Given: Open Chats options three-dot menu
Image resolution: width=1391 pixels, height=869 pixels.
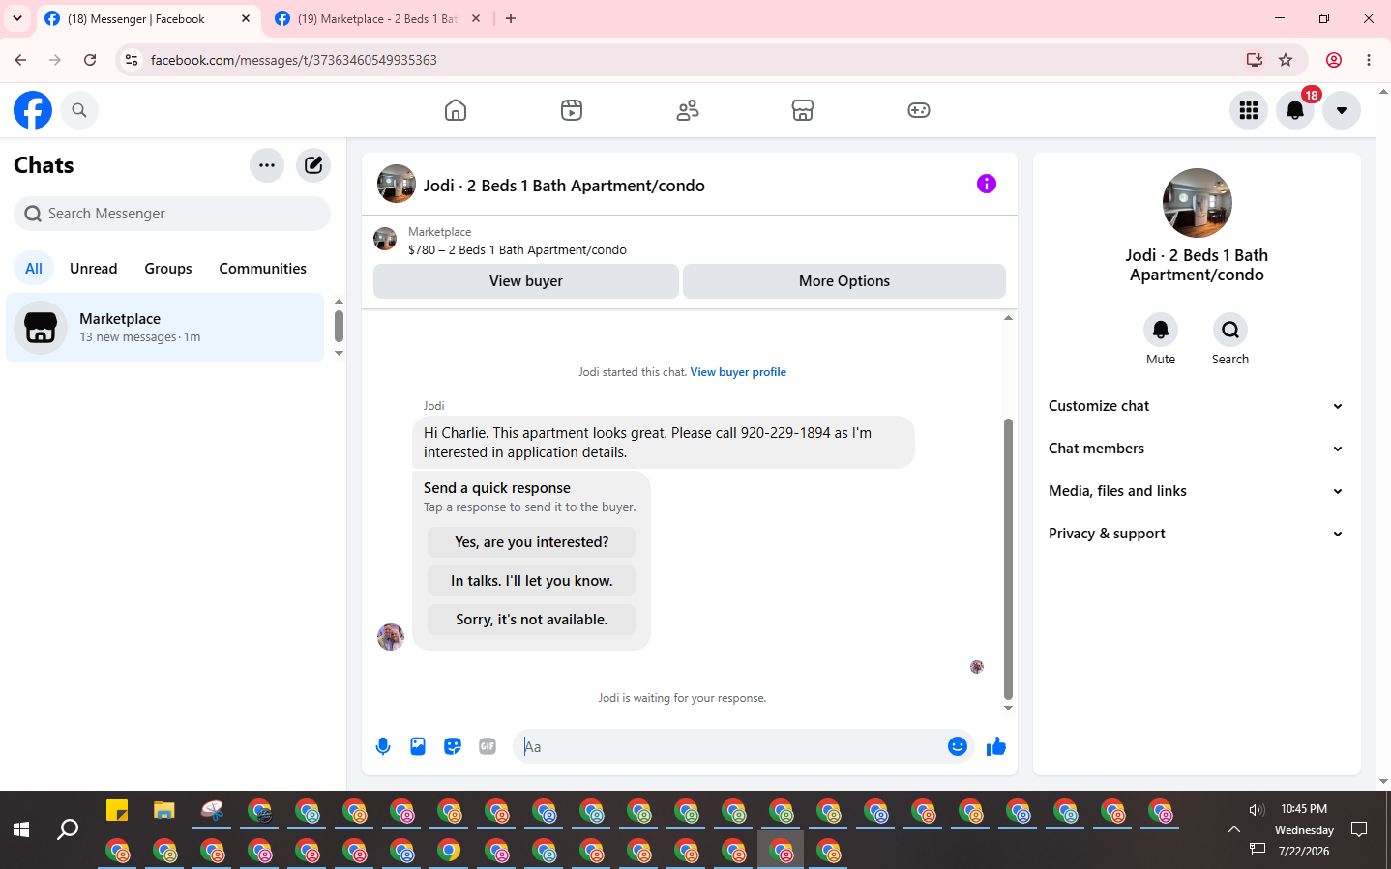Looking at the screenshot, I should tap(267, 165).
